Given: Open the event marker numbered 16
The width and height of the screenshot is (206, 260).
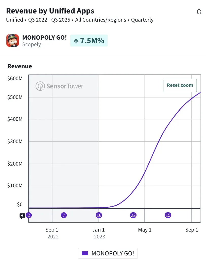Looking at the screenshot, I should pyautogui.click(x=99, y=215).
